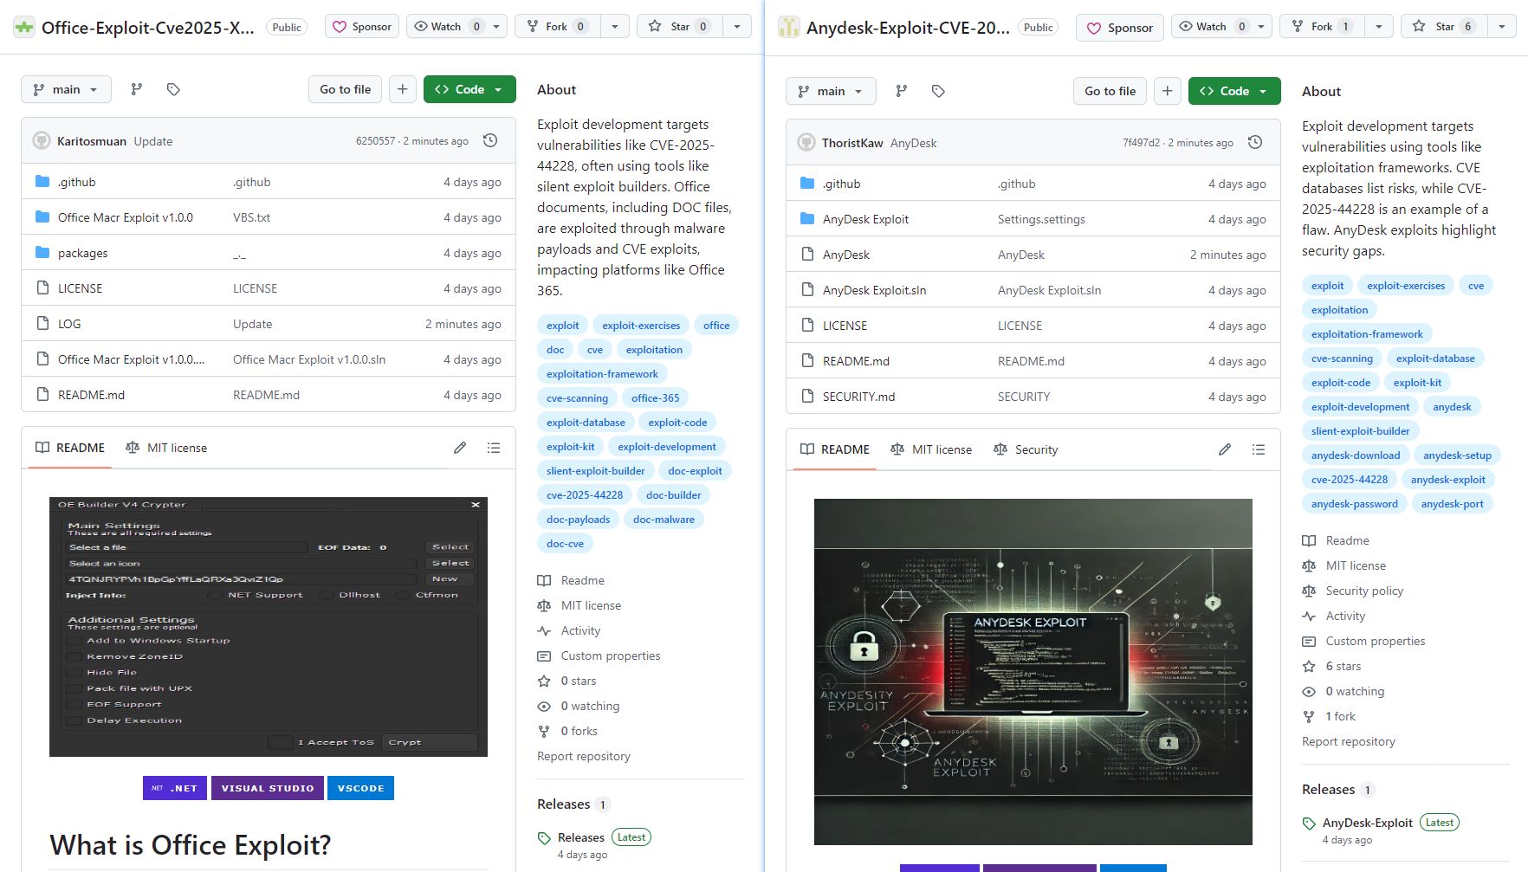Add file plus button in Anydesk-Exploit repo
This screenshot has width=1528, height=872.
click(1168, 91)
